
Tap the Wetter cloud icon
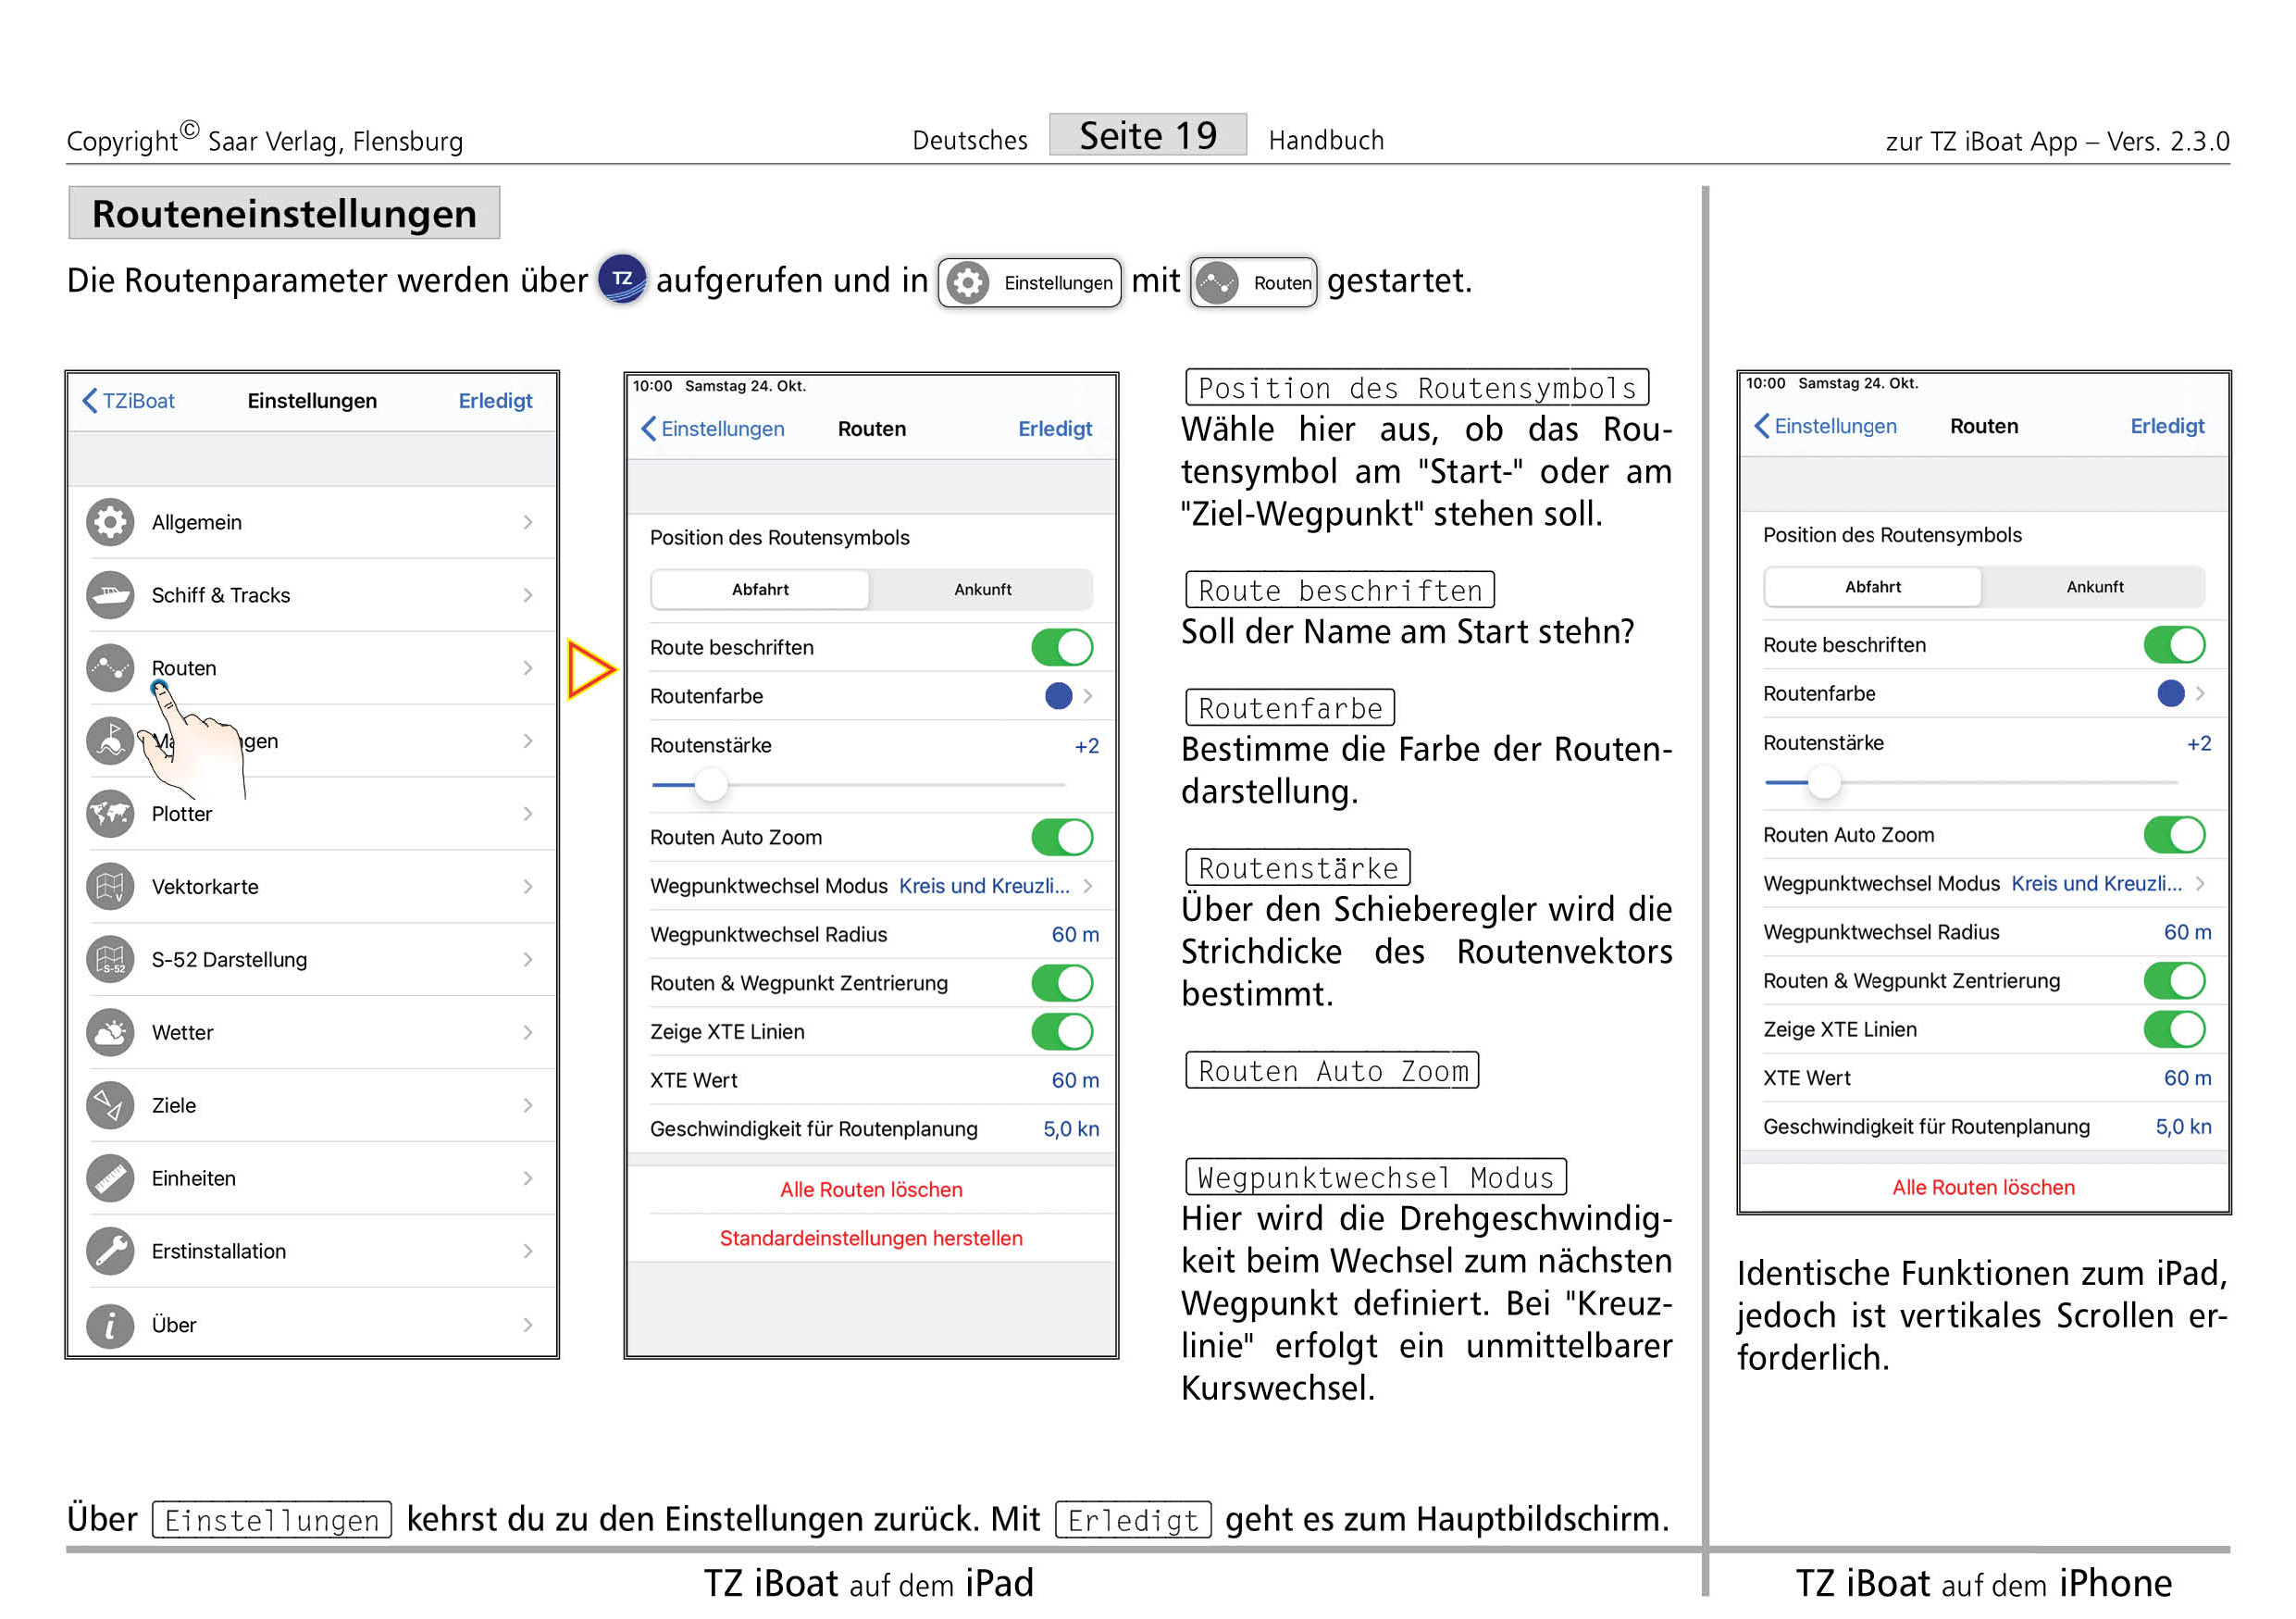click(x=110, y=1033)
